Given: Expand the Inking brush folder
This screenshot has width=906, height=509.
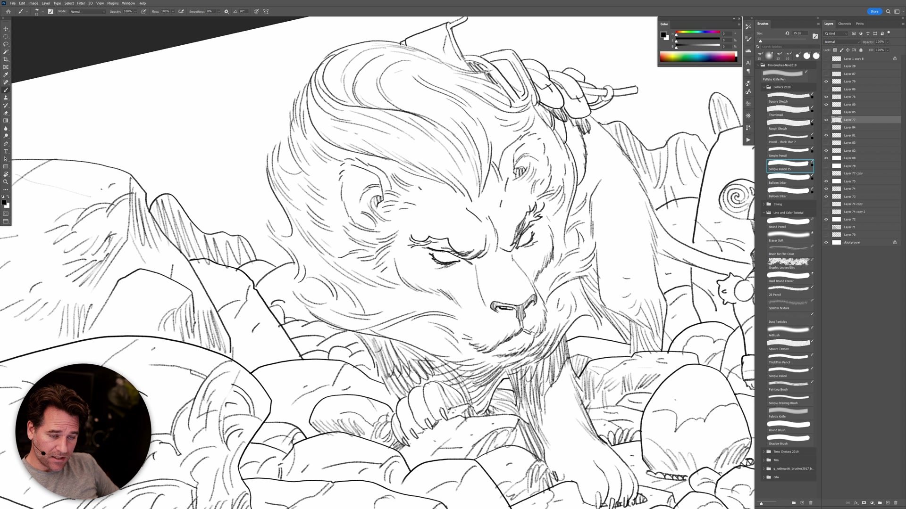Looking at the screenshot, I should [764, 204].
